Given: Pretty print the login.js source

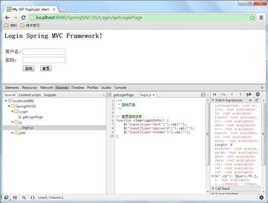Looking at the screenshot, I should tap(32, 197).
